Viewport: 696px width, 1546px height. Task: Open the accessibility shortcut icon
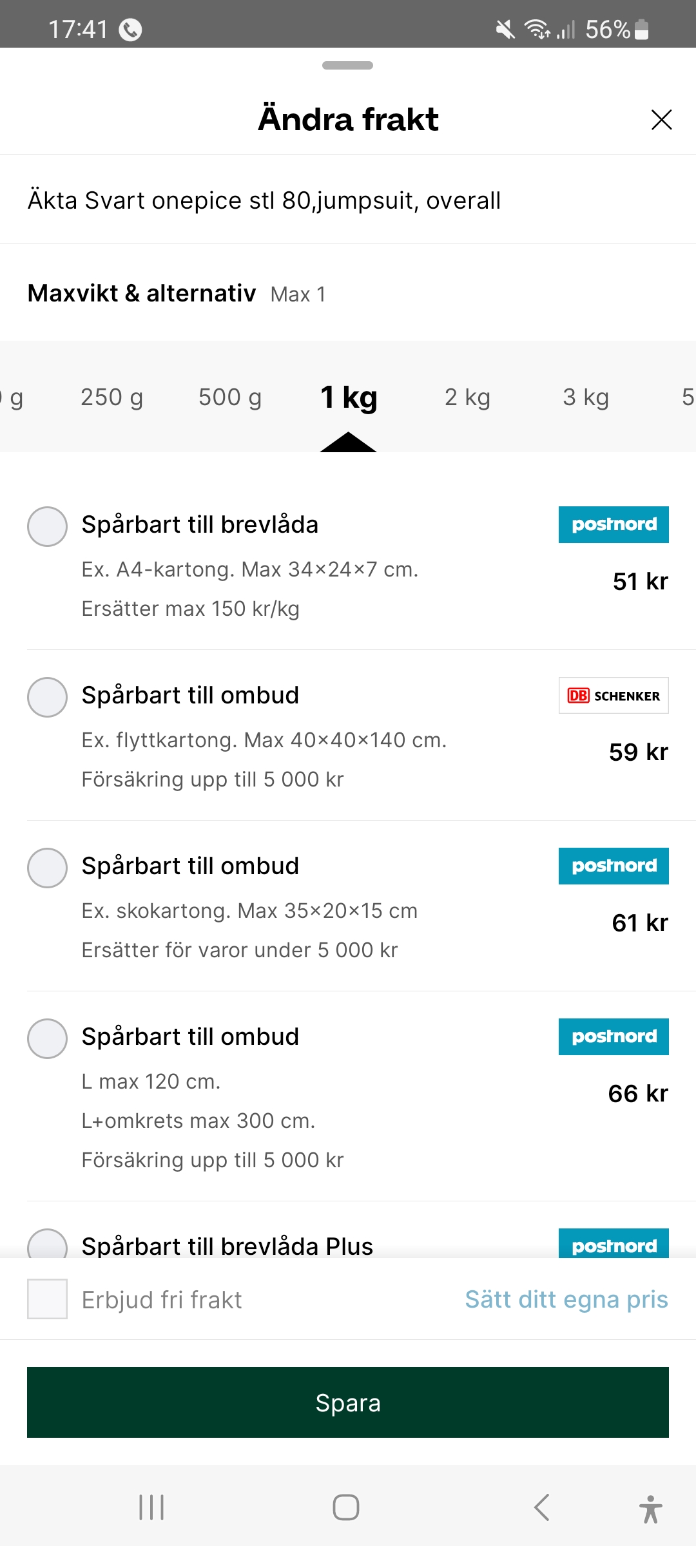[650, 1509]
